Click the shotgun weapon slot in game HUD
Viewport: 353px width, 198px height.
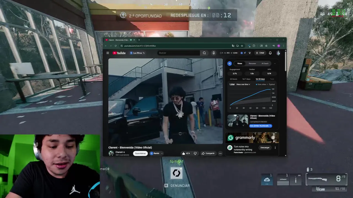[326, 180]
